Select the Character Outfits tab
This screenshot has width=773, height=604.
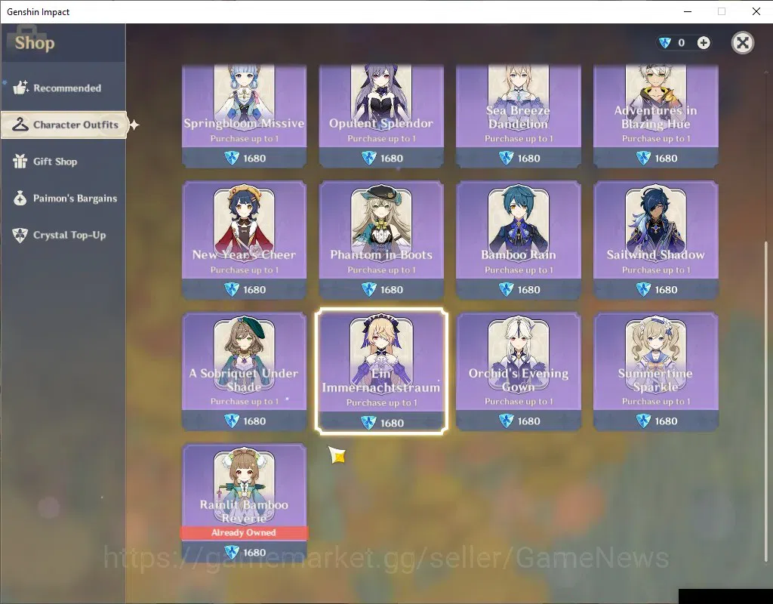tap(64, 125)
